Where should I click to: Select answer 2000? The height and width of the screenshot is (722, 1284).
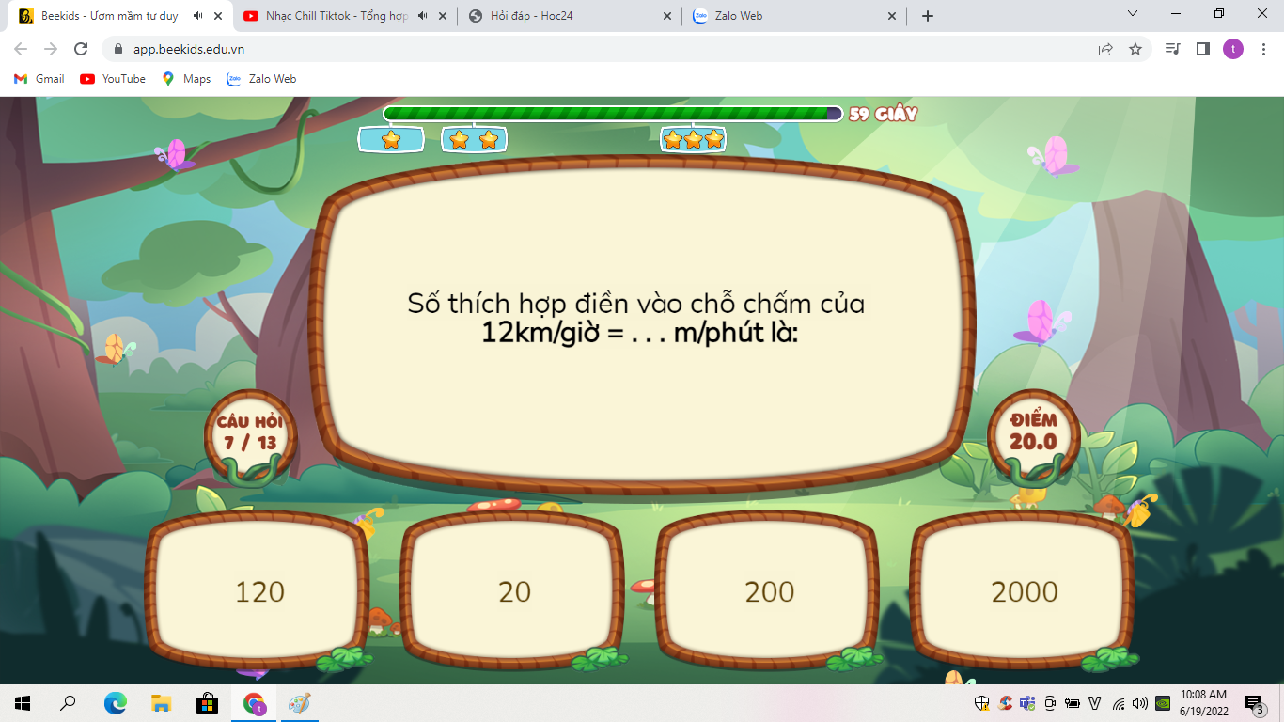point(1023,590)
